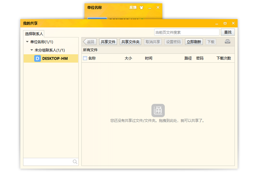Image resolution: width=259 pixels, height=172 pixels.
Task: Click the 查找 search button
Action: coord(228,32)
